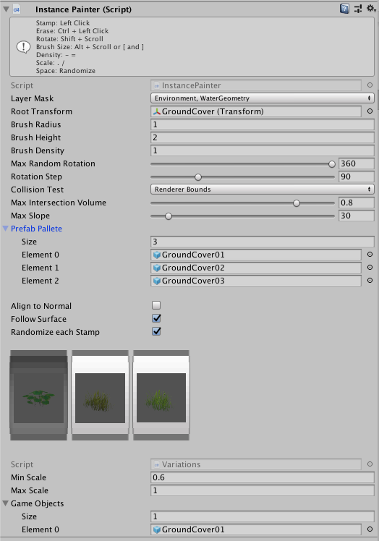
Task: Open object picker for Root Transform field
Action: coord(370,111)
